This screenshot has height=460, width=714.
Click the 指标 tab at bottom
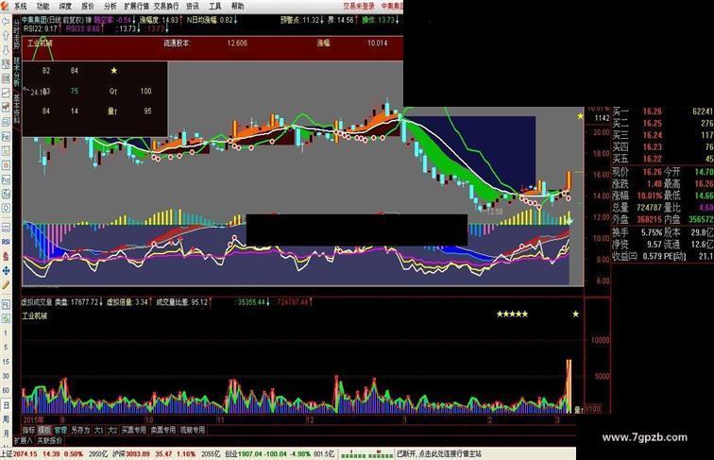(28, 430)
